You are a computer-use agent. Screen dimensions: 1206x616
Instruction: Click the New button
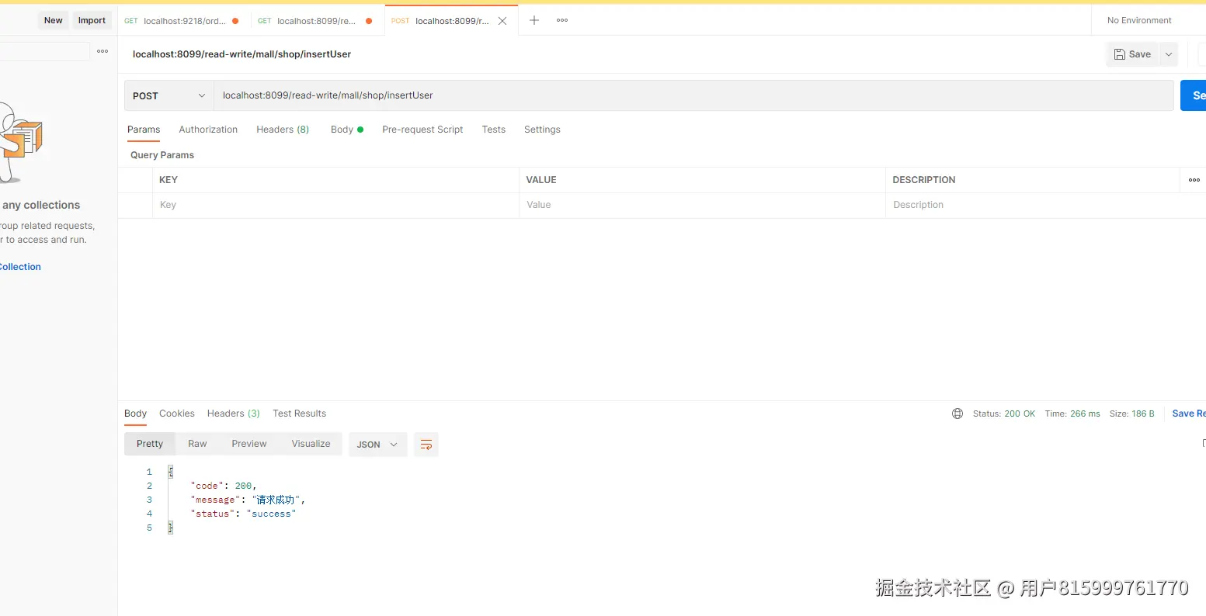click(x=54, y=20)
